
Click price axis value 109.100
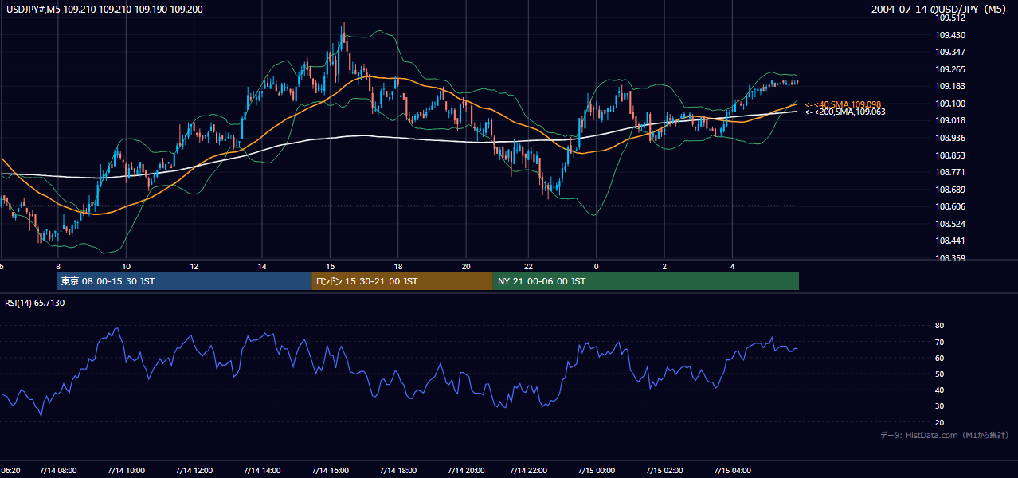pyautogui.click(x=950, y=104)
